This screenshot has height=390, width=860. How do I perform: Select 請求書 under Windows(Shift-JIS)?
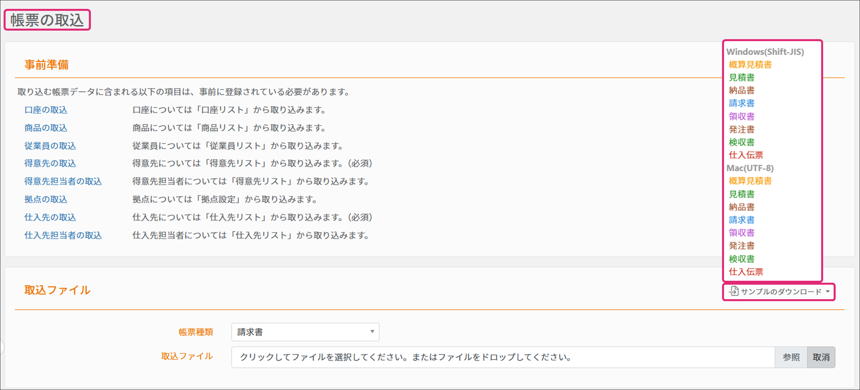741,103
